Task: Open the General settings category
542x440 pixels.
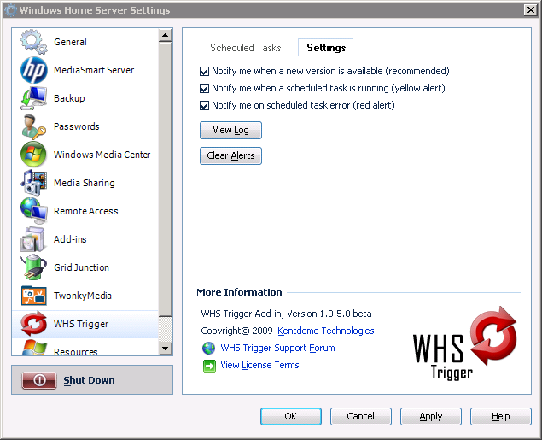Action: (85, 42)
